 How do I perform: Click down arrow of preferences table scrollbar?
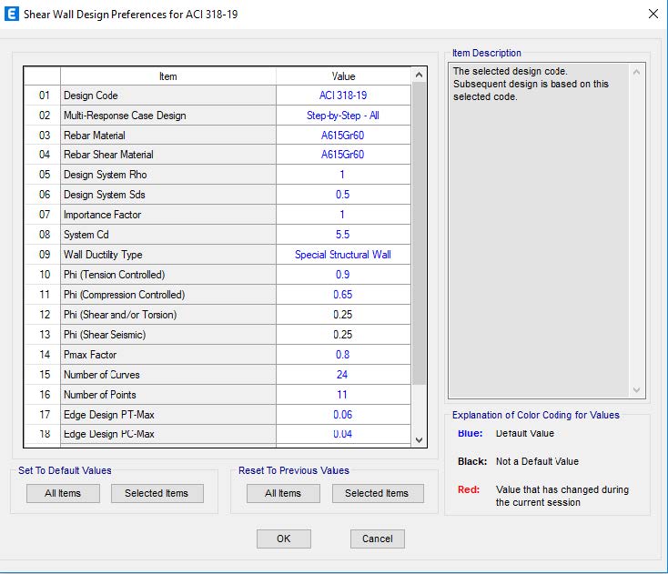pyautogui.click(x=419, y=440)
